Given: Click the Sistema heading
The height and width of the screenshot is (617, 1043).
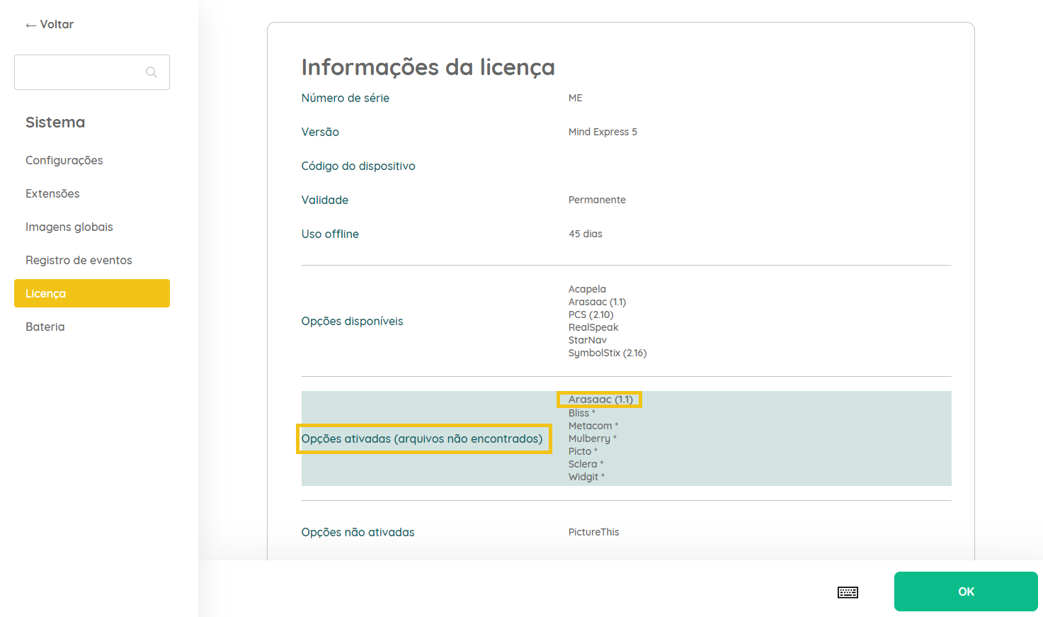Looking at the screenshot, I should click(x=55, y=122).
